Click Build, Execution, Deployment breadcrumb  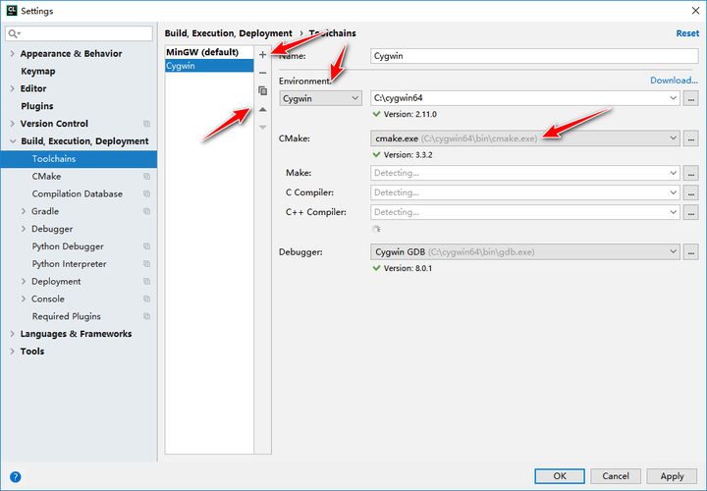coord(228,33)
